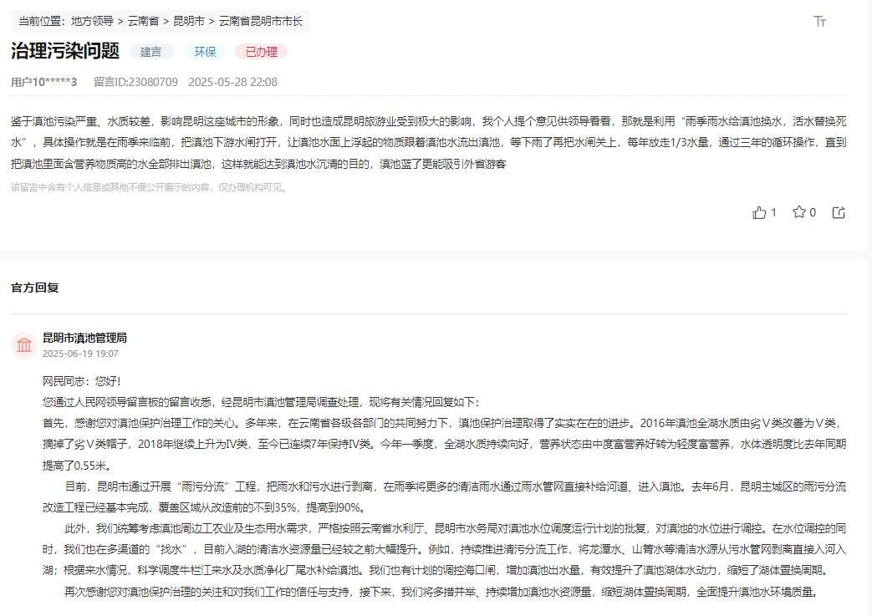Open sharing options via the share icon
Screen dimensions: 872x616
pos(838,212)
